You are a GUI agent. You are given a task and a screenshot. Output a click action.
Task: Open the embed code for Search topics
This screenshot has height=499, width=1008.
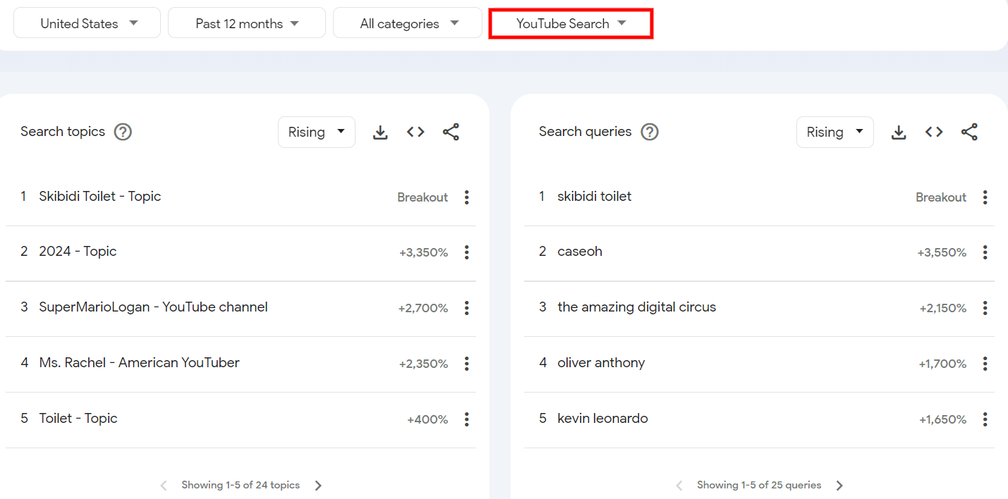415,132
